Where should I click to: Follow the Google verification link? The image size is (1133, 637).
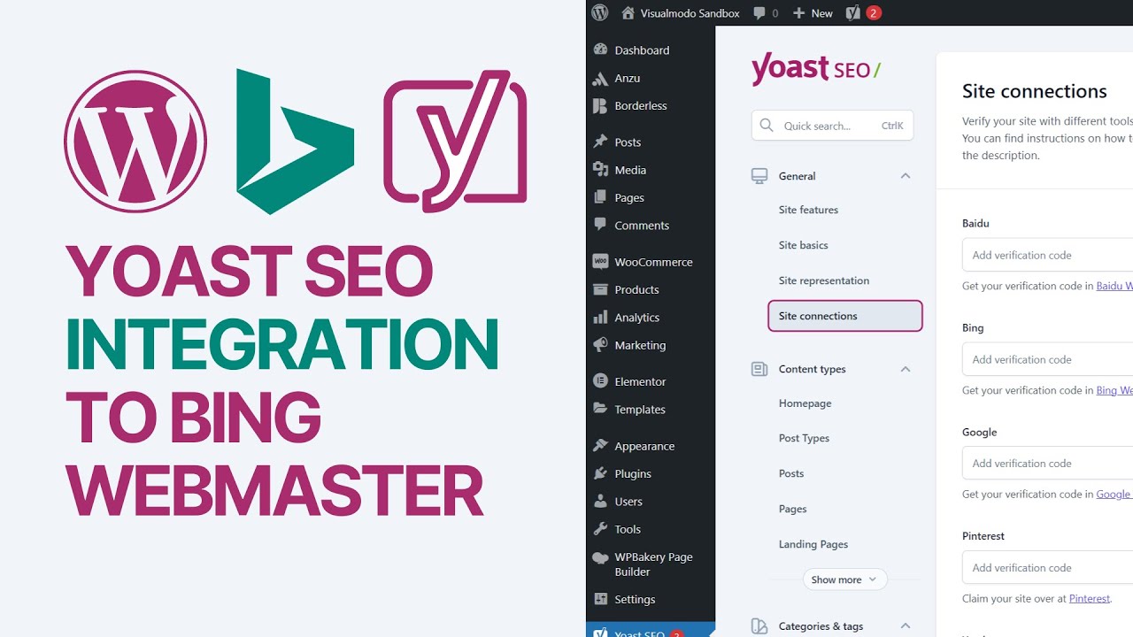pyautogui.click(x=1114, y=495)
